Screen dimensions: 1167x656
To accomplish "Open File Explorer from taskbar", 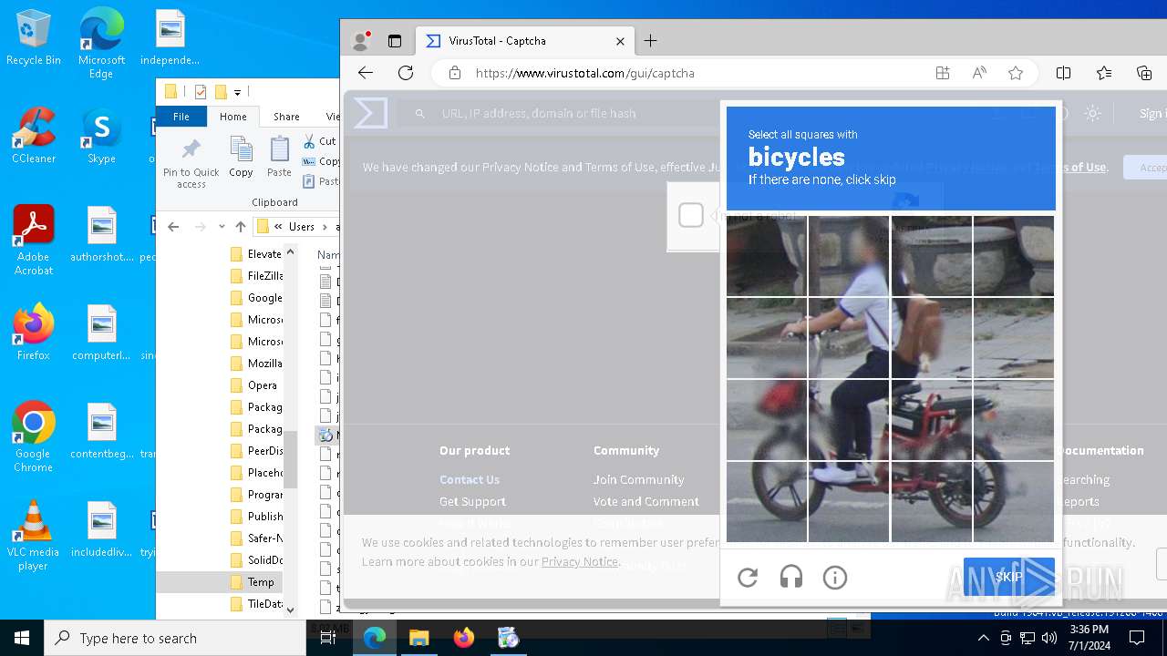I will (x=419, y=638).
